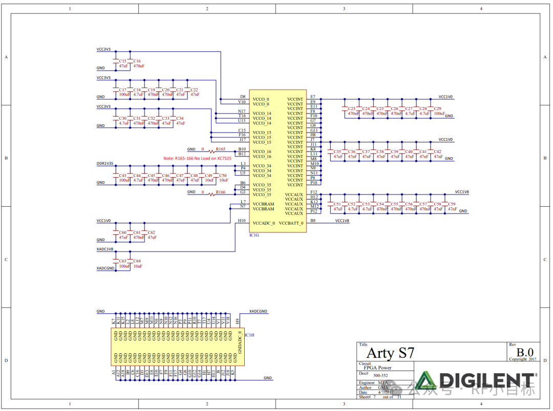Click the VCC1V8 label above C59
The image size is (553, 411).
click(462, 192)
